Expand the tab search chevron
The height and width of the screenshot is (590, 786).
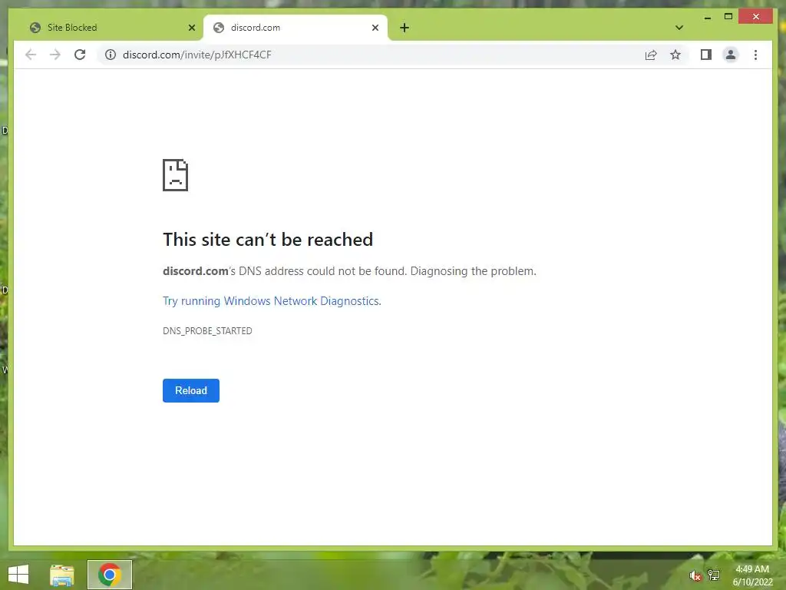tap(679, 28)
